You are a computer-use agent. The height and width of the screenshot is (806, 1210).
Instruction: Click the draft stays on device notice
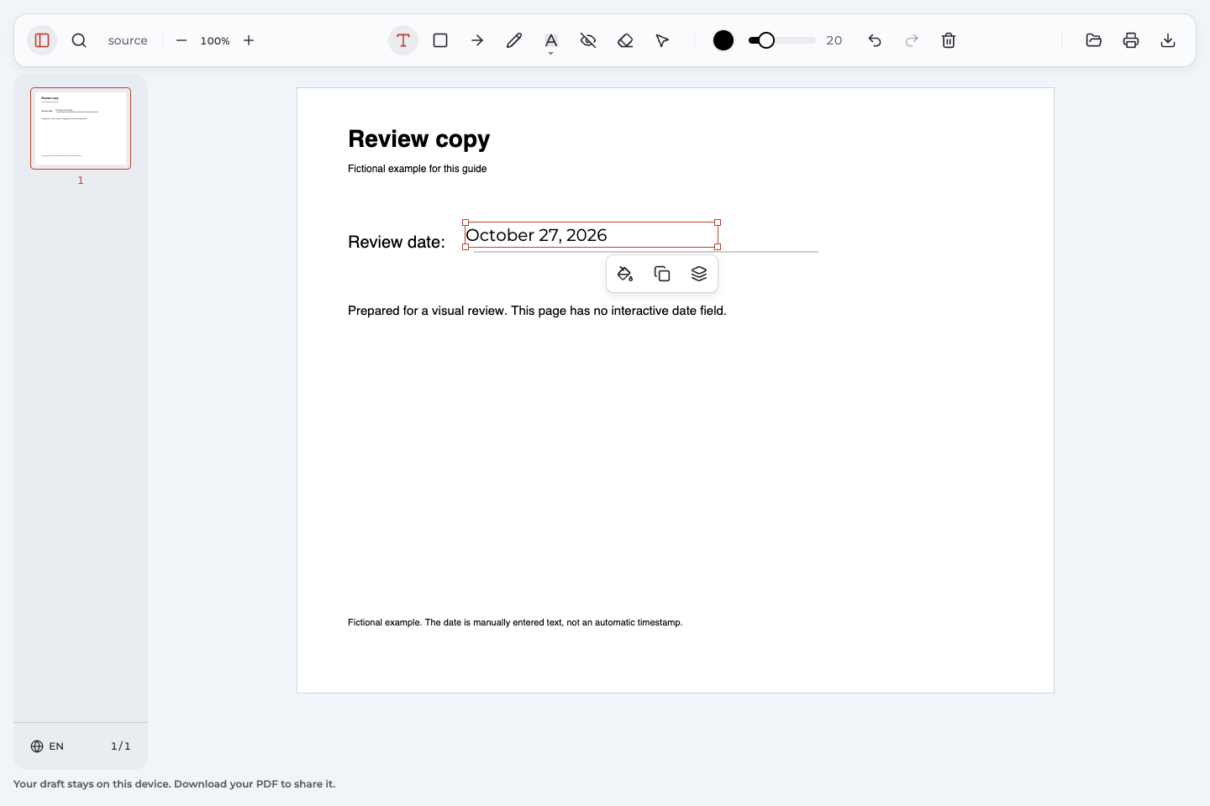[x=175, y=784]
